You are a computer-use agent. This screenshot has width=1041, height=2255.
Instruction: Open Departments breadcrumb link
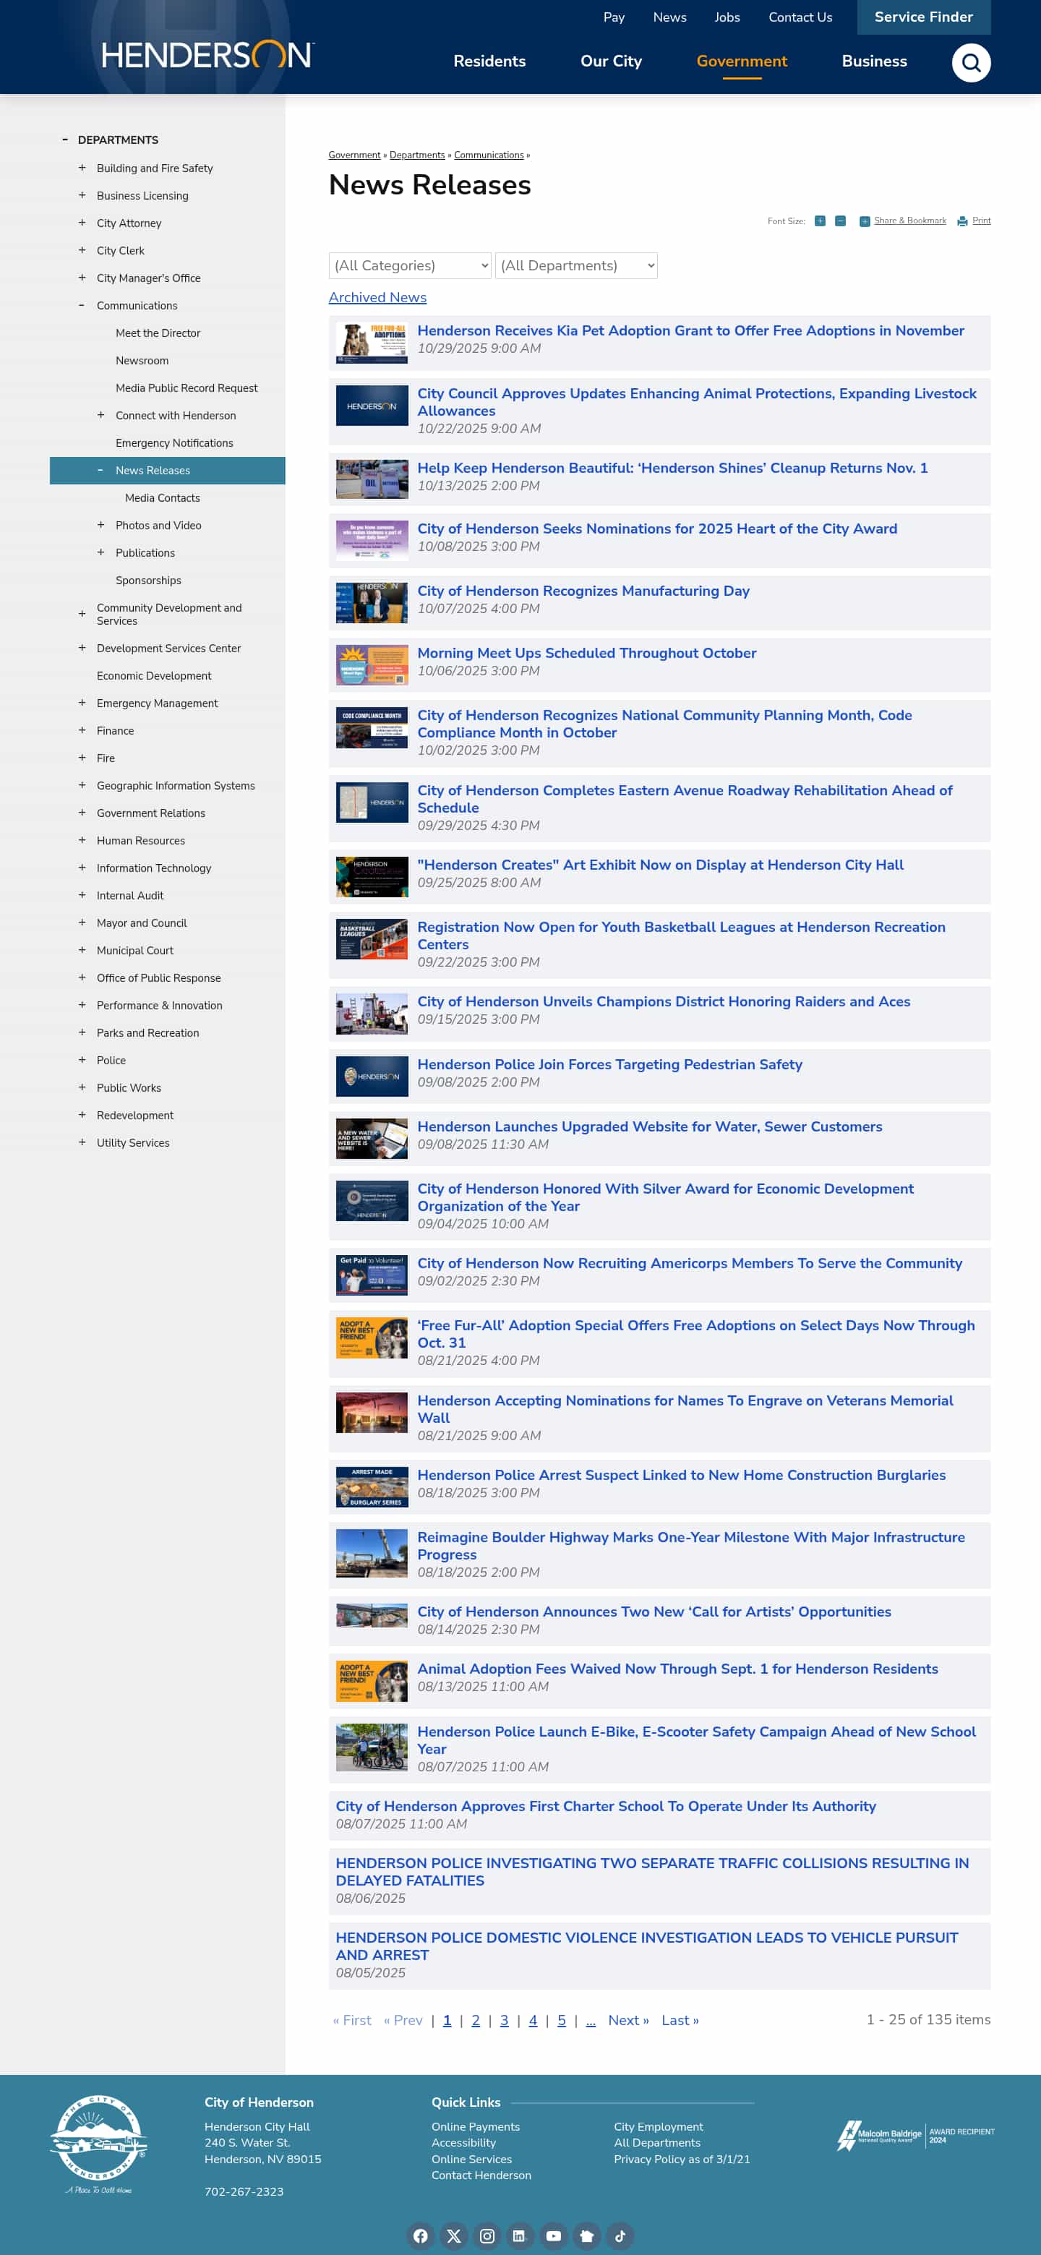(x=416, y=155)
